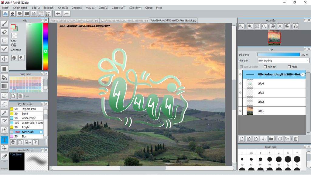
Task: Click the export/share icon in top toolbar
Action: (12, 14)
